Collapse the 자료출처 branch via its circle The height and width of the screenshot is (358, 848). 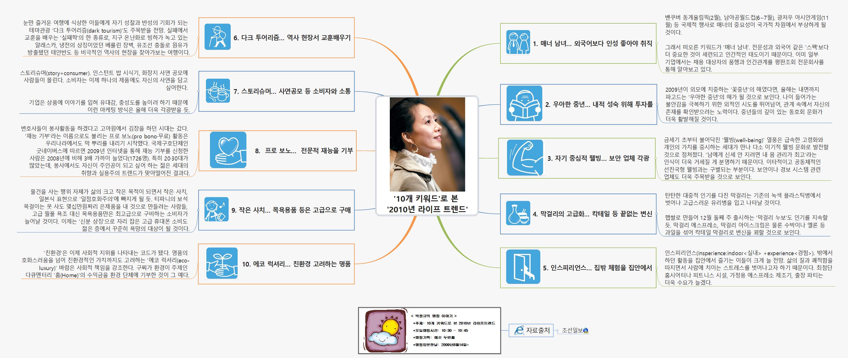click(557, 330)
